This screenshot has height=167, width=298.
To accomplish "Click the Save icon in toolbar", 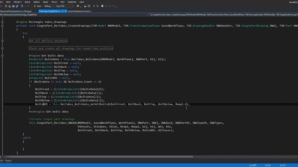I will (14, 6).
